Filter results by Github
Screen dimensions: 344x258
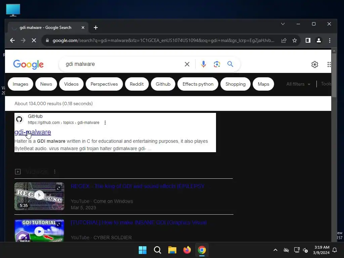click(163, 84)
